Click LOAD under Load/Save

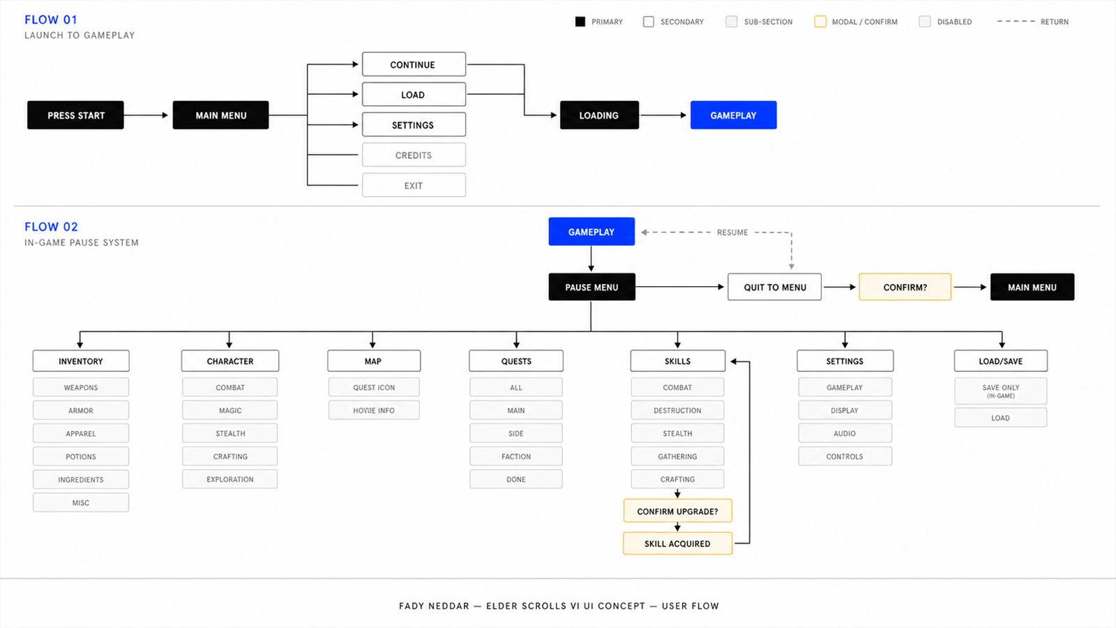tap(1000, 418)
